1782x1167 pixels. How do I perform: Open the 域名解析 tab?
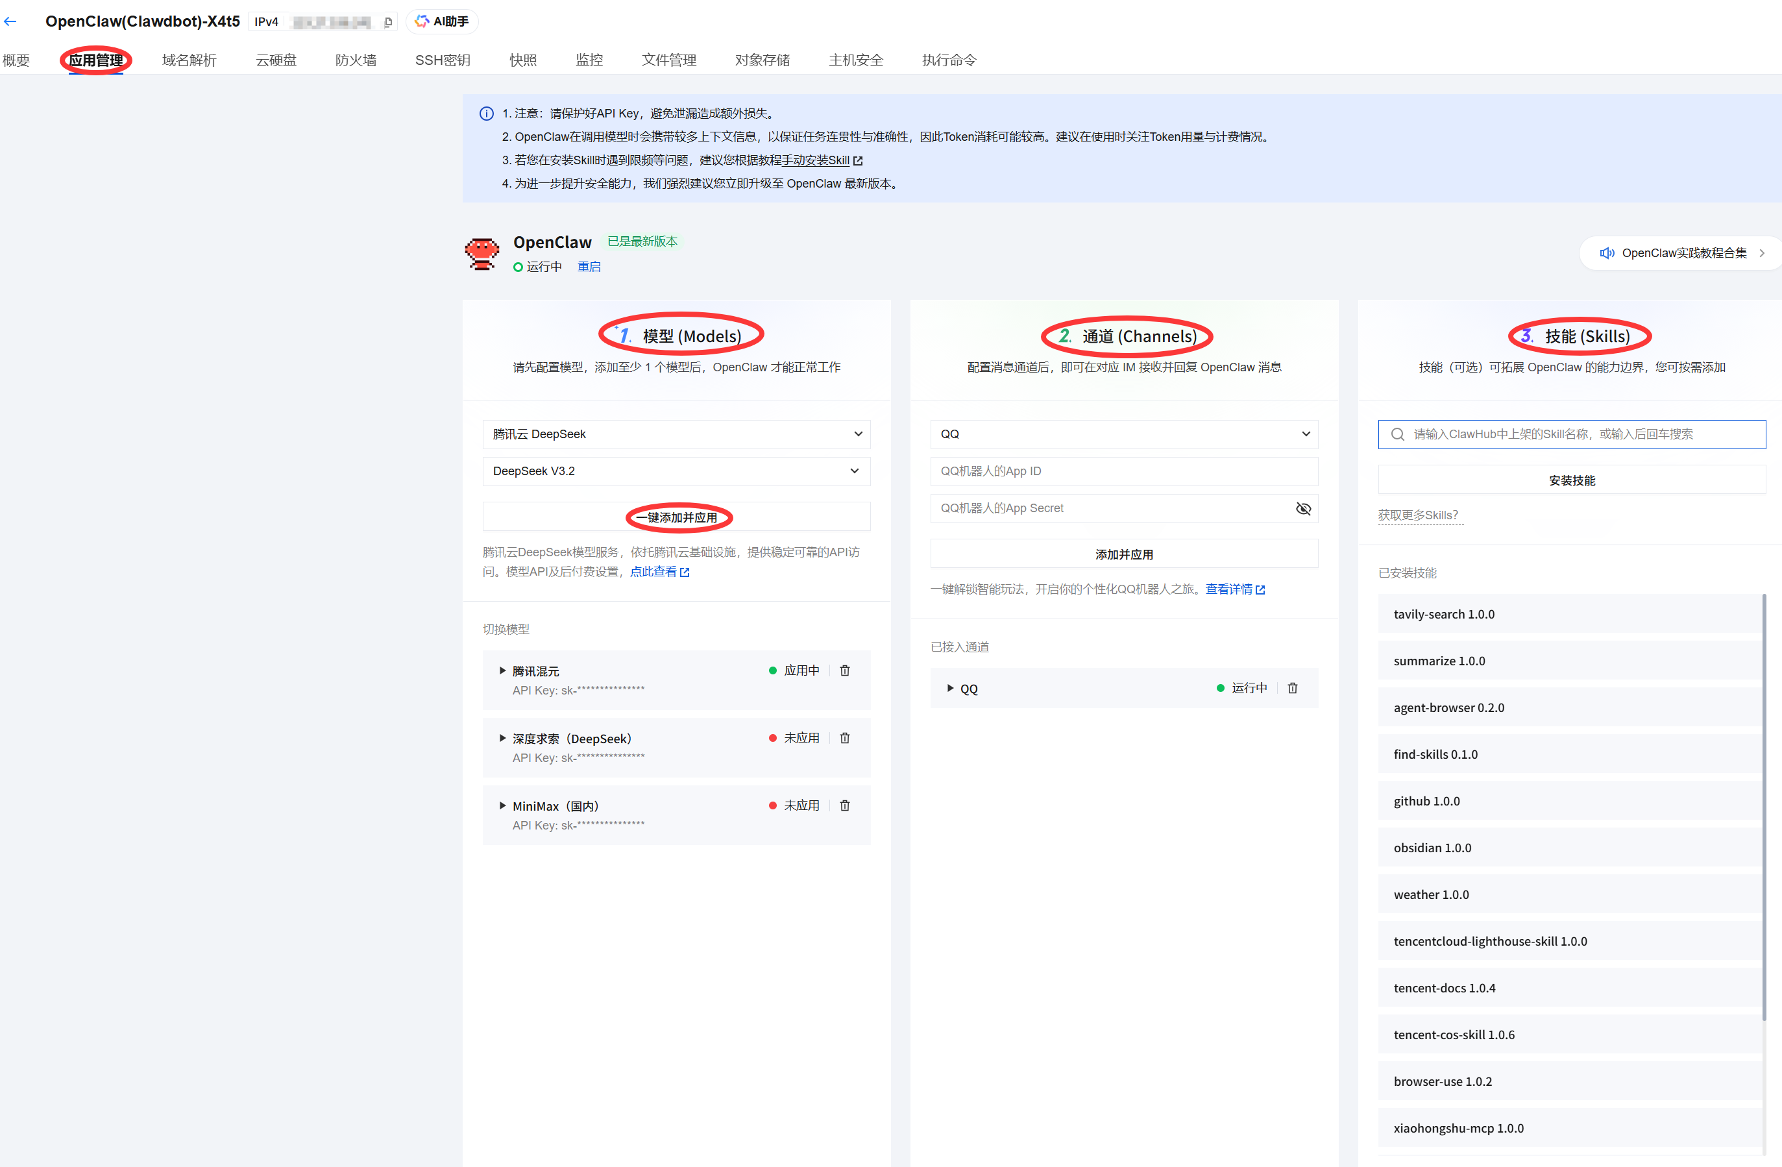click(189, 60)
